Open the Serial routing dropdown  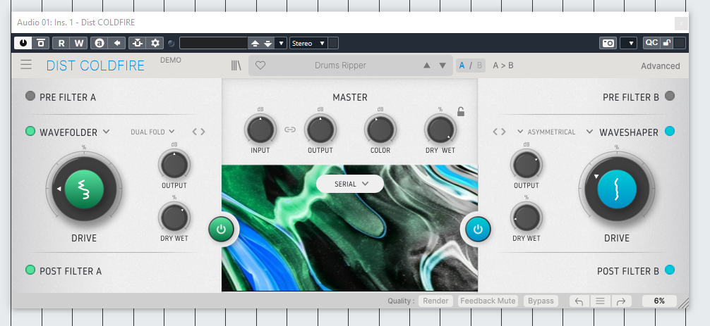350,184
